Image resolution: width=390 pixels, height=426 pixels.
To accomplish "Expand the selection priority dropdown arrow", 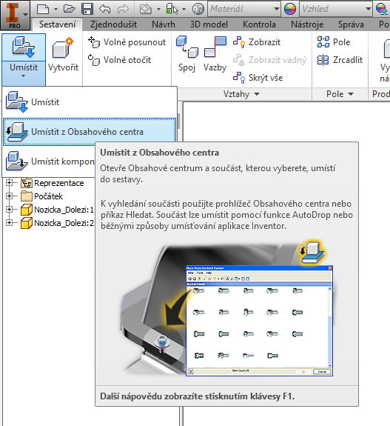I will 184,9.
